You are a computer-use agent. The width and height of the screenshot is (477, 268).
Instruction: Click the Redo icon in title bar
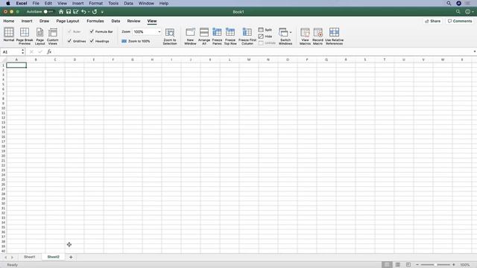pyautogui.click(x=95, y=12)
